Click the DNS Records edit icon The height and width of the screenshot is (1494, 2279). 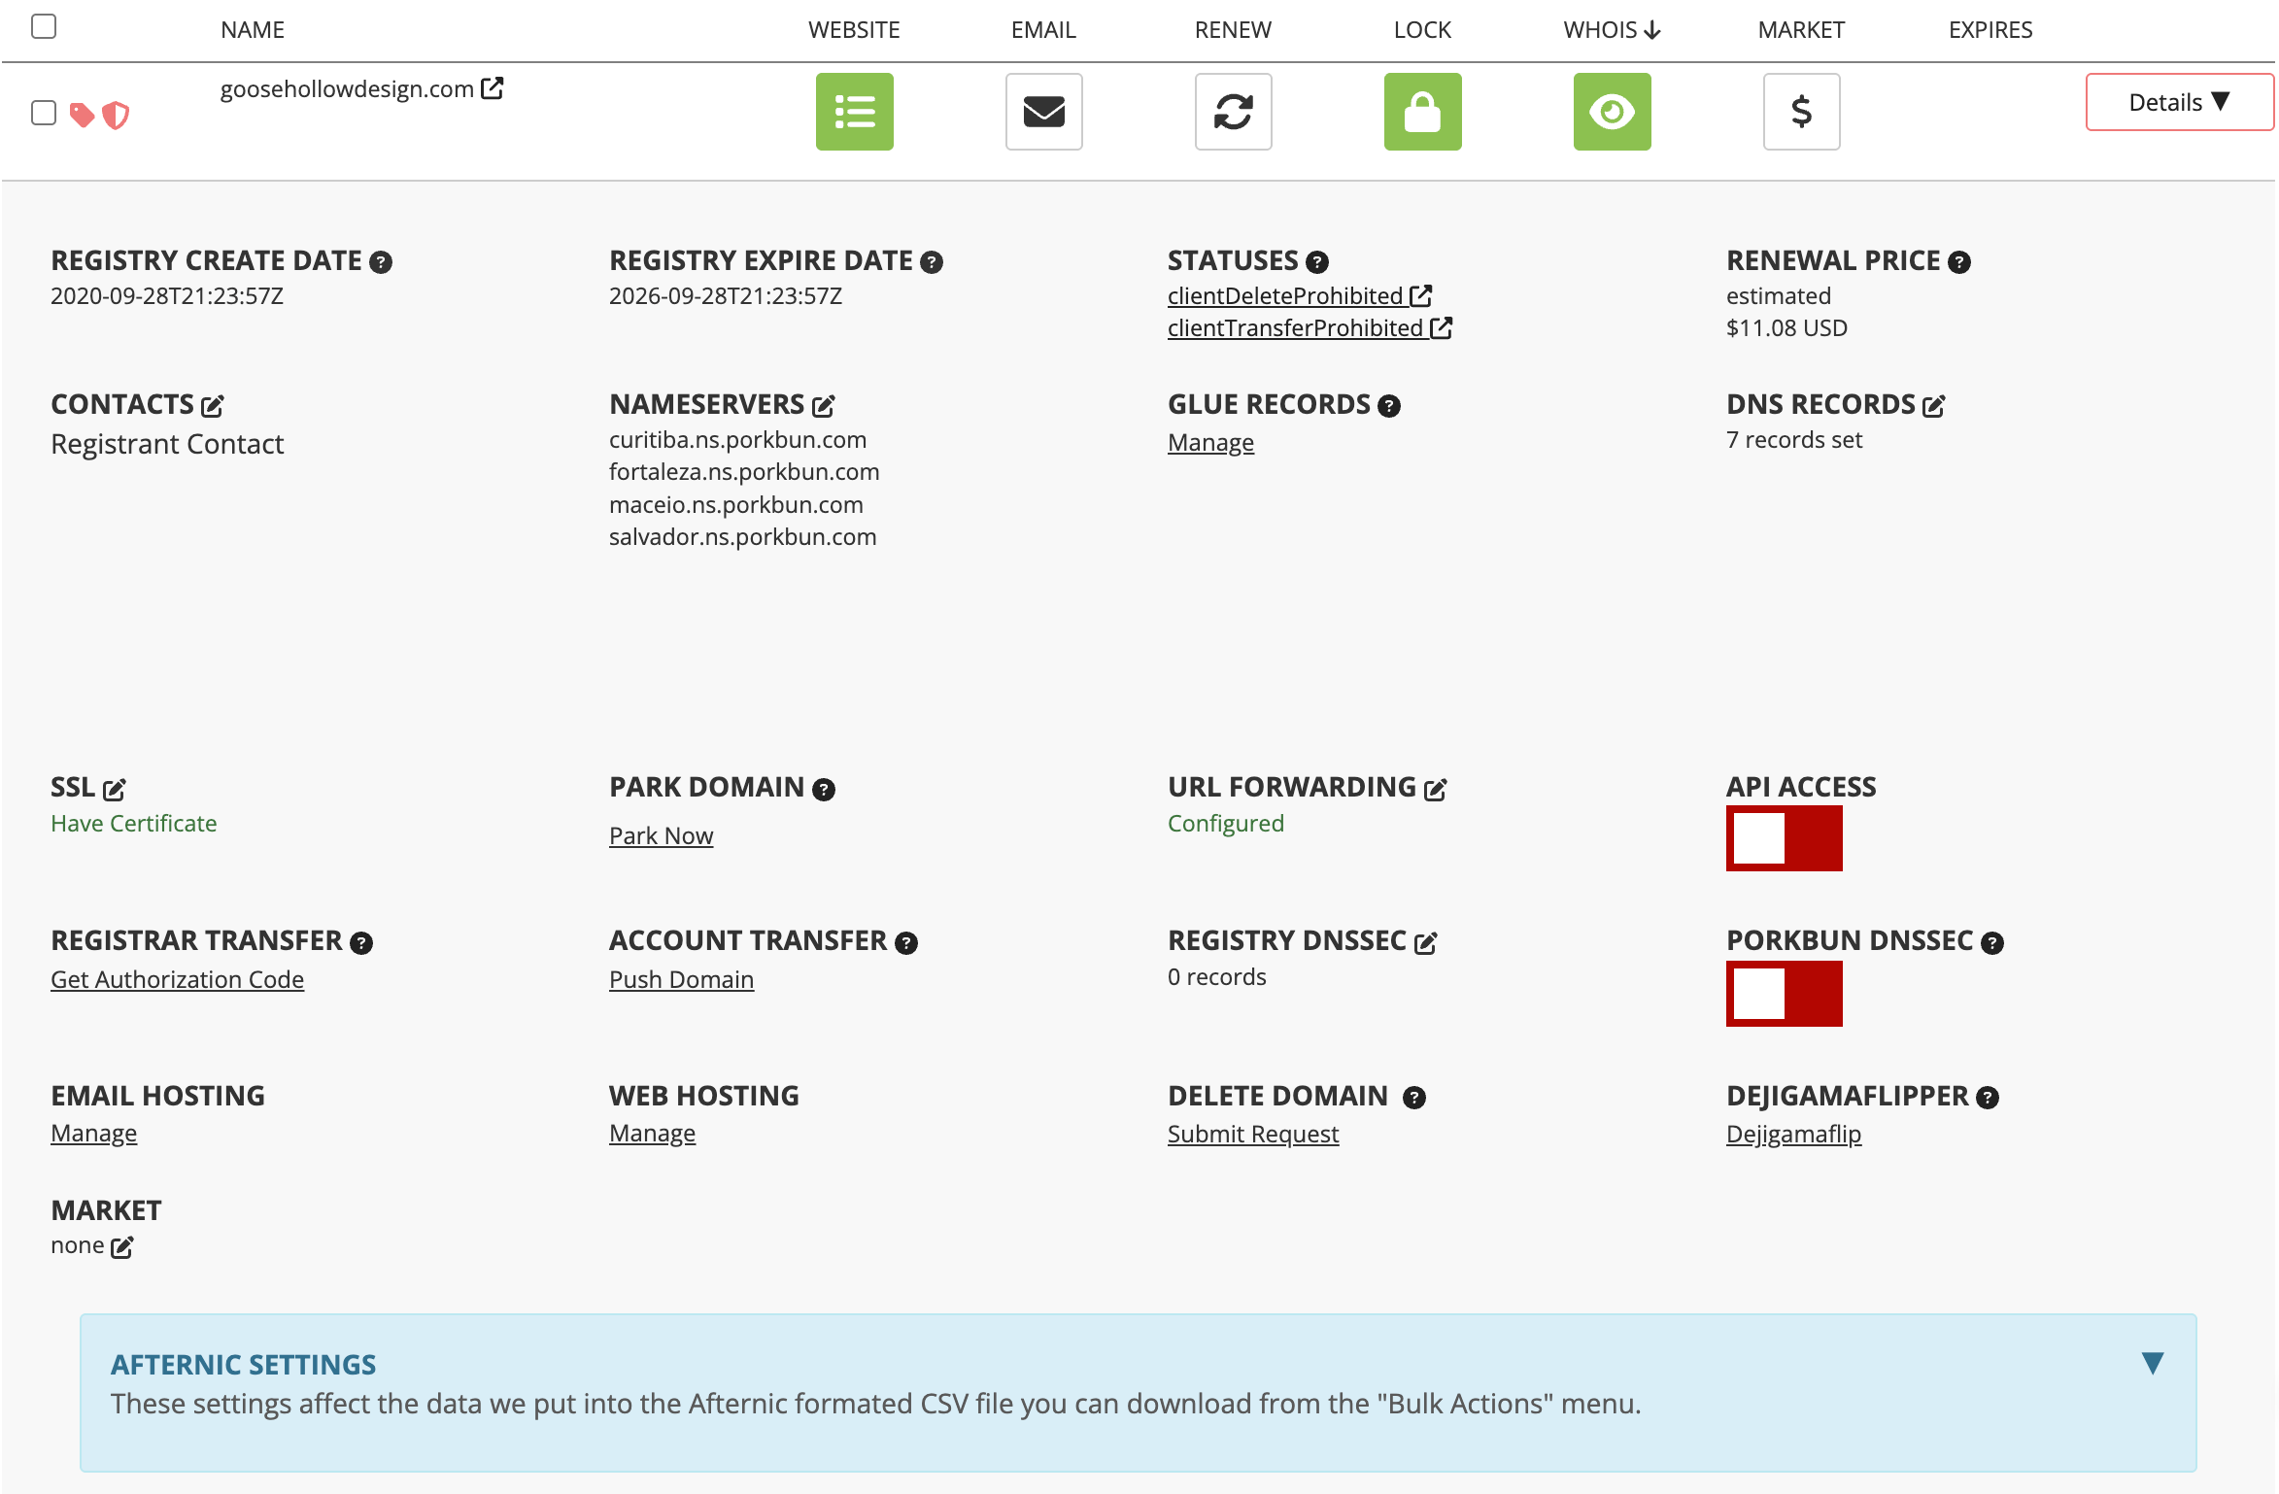[x=1933, y=406]
